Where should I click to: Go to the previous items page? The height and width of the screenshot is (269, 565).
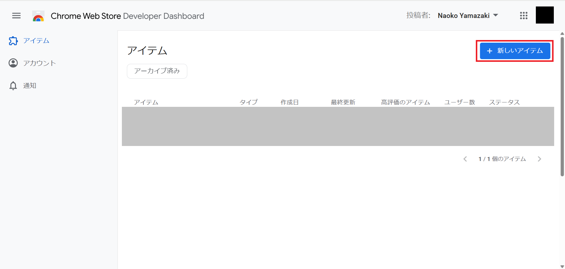[x=465, y=159]
